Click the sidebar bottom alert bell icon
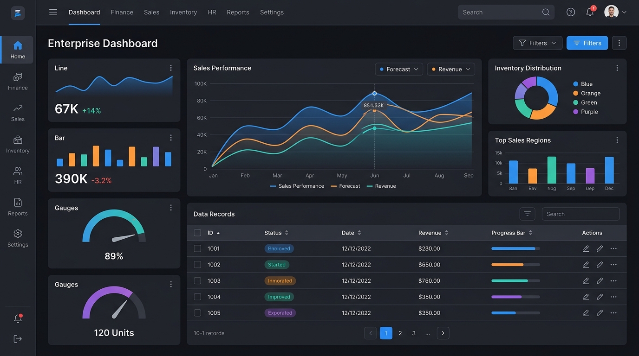The width and height of the screenshot is (639, 356). point(18,318)
